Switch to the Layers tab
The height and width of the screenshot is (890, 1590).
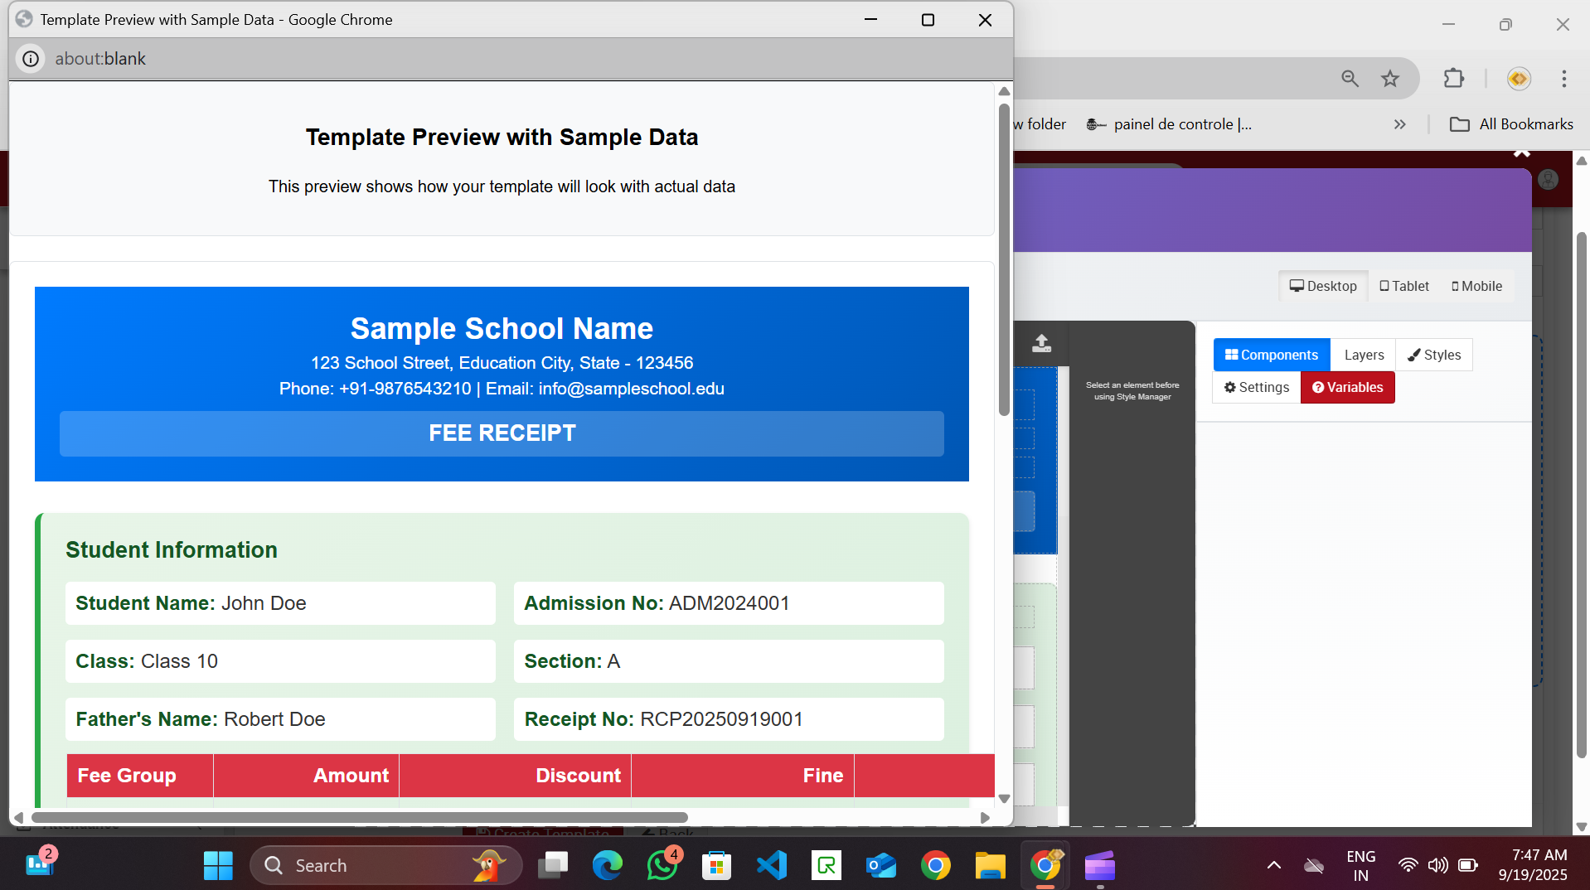coord(1364,355)
